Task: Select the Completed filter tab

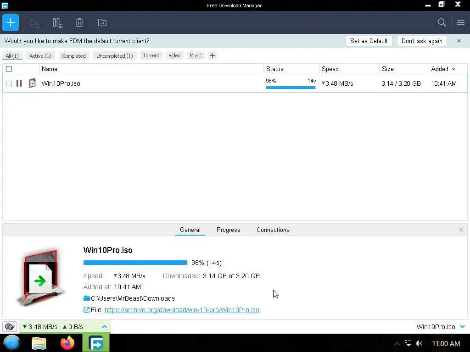Action: pyautogui.click(x=74, y=55)
